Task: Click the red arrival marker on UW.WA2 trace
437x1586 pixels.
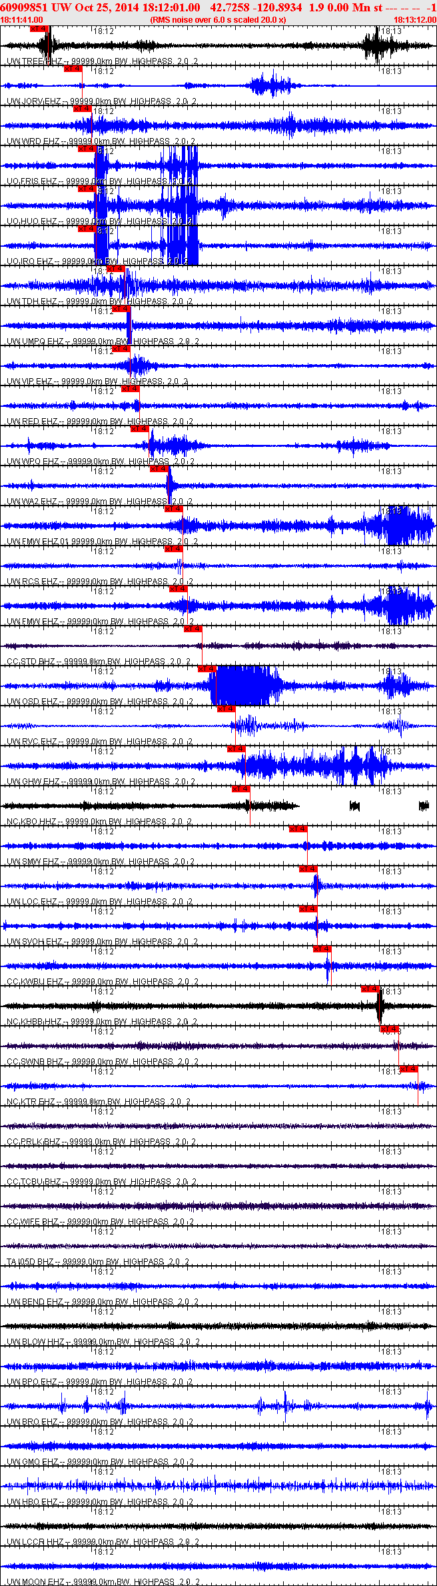Action: click(x=159, y=469)
